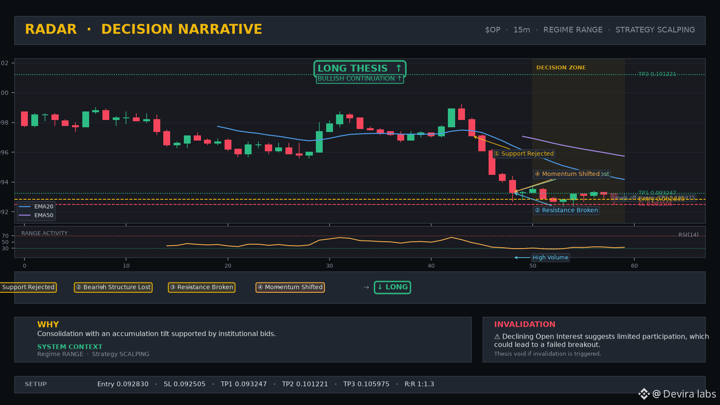Click the Momentum Shifted annotation on the chart
The width and height of the screenshot is (720, 405).
point(567,174)
